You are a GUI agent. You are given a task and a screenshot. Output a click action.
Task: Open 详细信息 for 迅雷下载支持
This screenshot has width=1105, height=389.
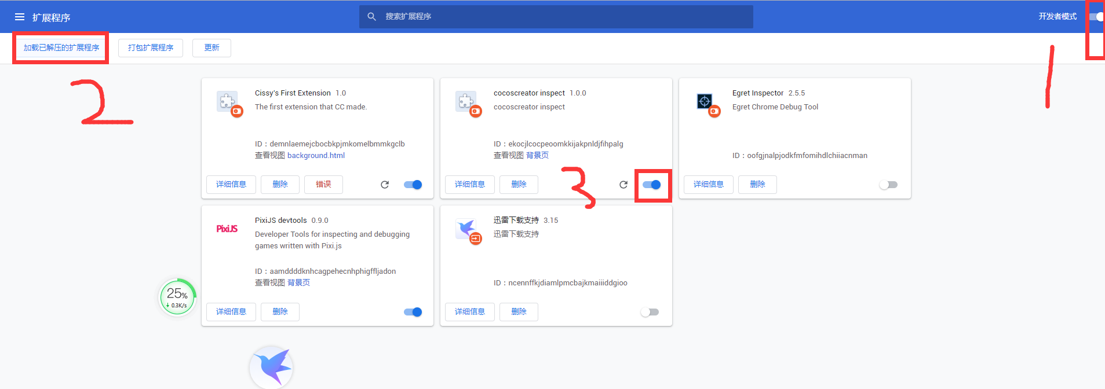(470, 312)
